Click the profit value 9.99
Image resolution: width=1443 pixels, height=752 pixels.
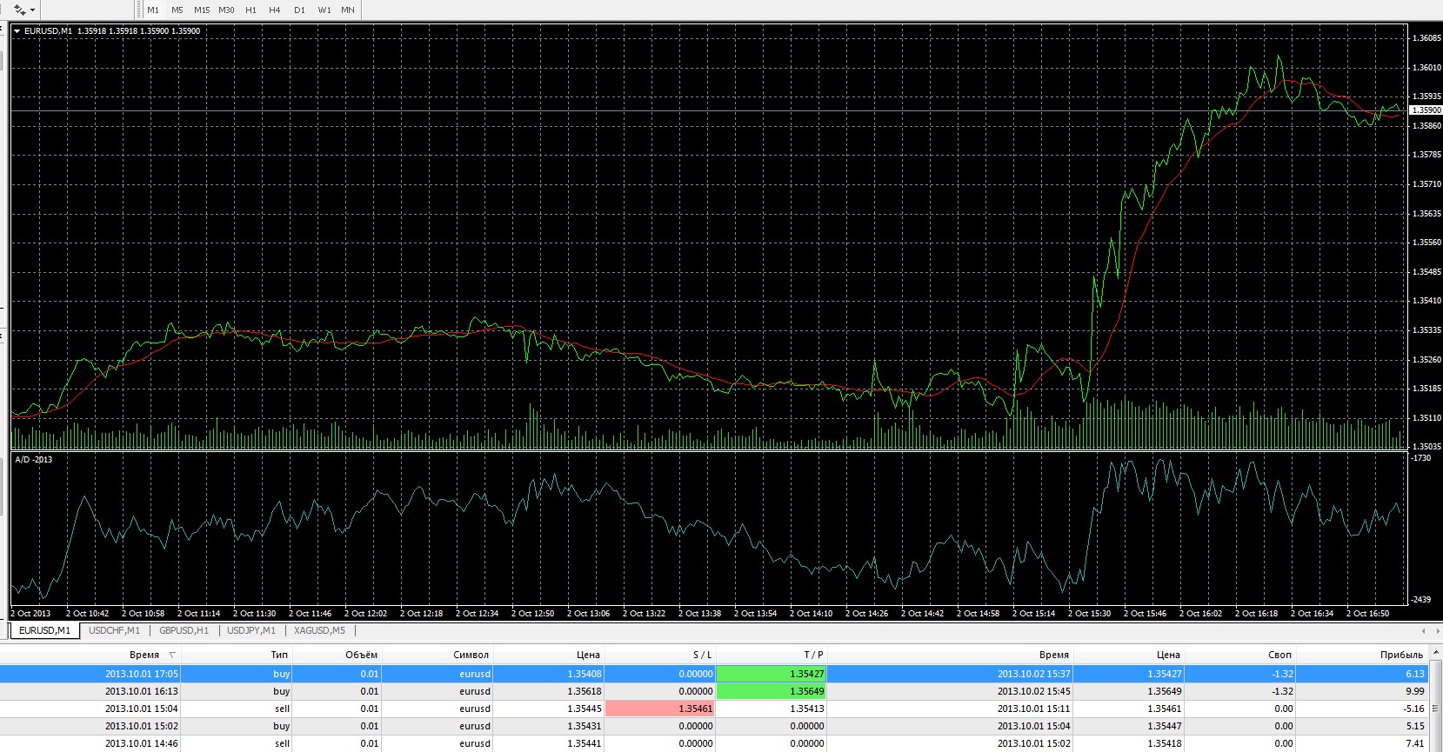pos(1415,691)
